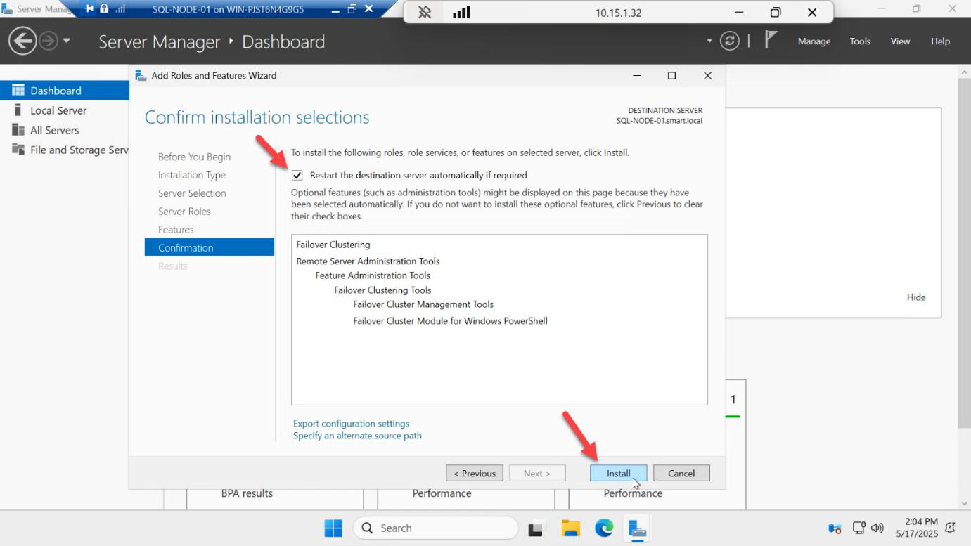Maximize the Add Roles and Features Wizard
The height and width of the screenshot is (546, 971).
pos(671,76)
